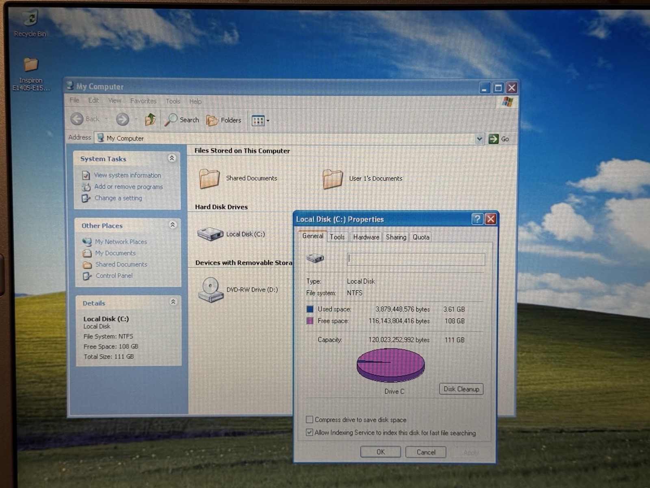Expand the Address bar dropdown
This screenshot has width=650, height=488.
pos(479,139)
